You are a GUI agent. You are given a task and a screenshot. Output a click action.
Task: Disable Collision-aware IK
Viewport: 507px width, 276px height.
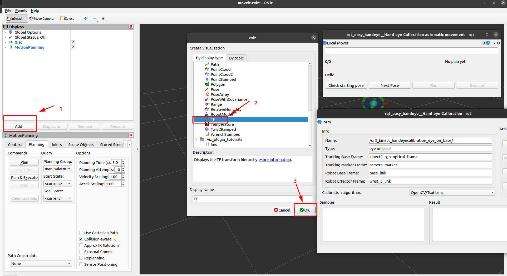point(81,239)
